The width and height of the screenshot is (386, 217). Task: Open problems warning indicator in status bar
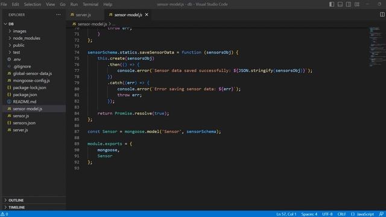coord(4,214)
